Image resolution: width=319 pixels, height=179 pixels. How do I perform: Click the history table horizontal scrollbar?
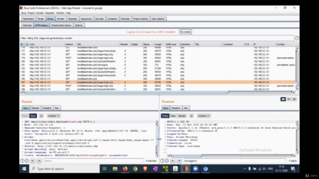tap(126, 92)
